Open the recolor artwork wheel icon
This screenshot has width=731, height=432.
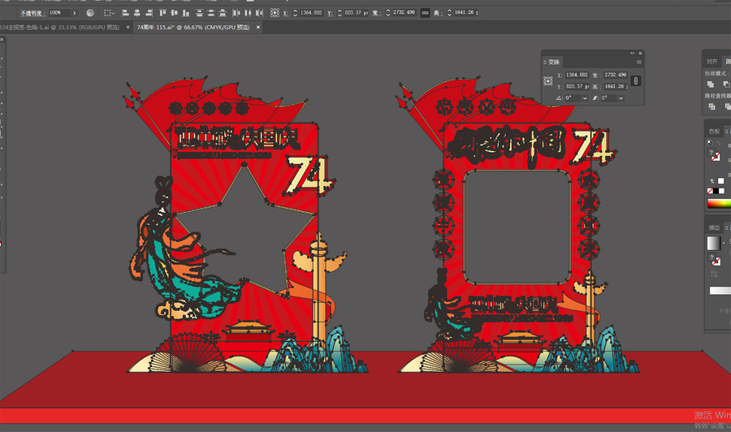(x=90, y=13)
